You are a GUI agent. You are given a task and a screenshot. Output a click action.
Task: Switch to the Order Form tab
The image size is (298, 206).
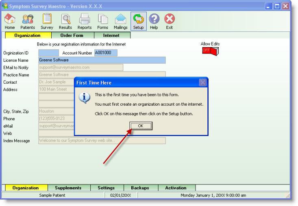click(x=73, y=35)
